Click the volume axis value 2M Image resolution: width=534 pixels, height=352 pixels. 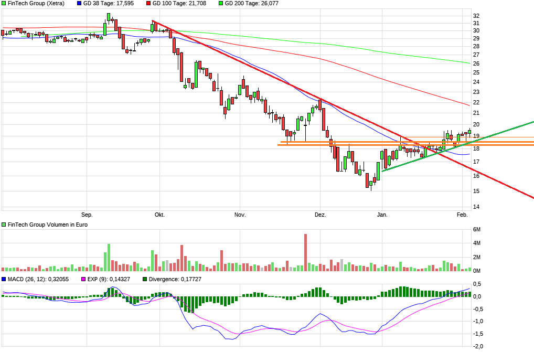477,257
